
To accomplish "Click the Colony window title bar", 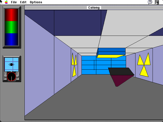I will [x=94, y=7].
